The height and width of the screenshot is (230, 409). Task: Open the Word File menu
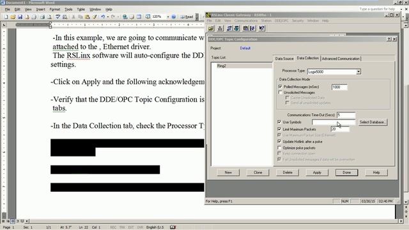(x=8, y=9)
